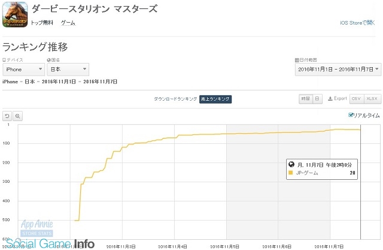383x250 pixels.
Task: Click the calendar icon beside 日付範囲 label
Action: tap(297, 60)
